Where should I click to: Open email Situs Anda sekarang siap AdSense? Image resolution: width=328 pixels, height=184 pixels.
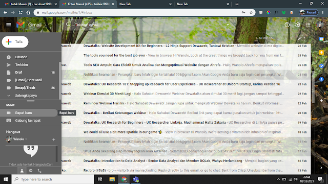click(x=186, y=151)
